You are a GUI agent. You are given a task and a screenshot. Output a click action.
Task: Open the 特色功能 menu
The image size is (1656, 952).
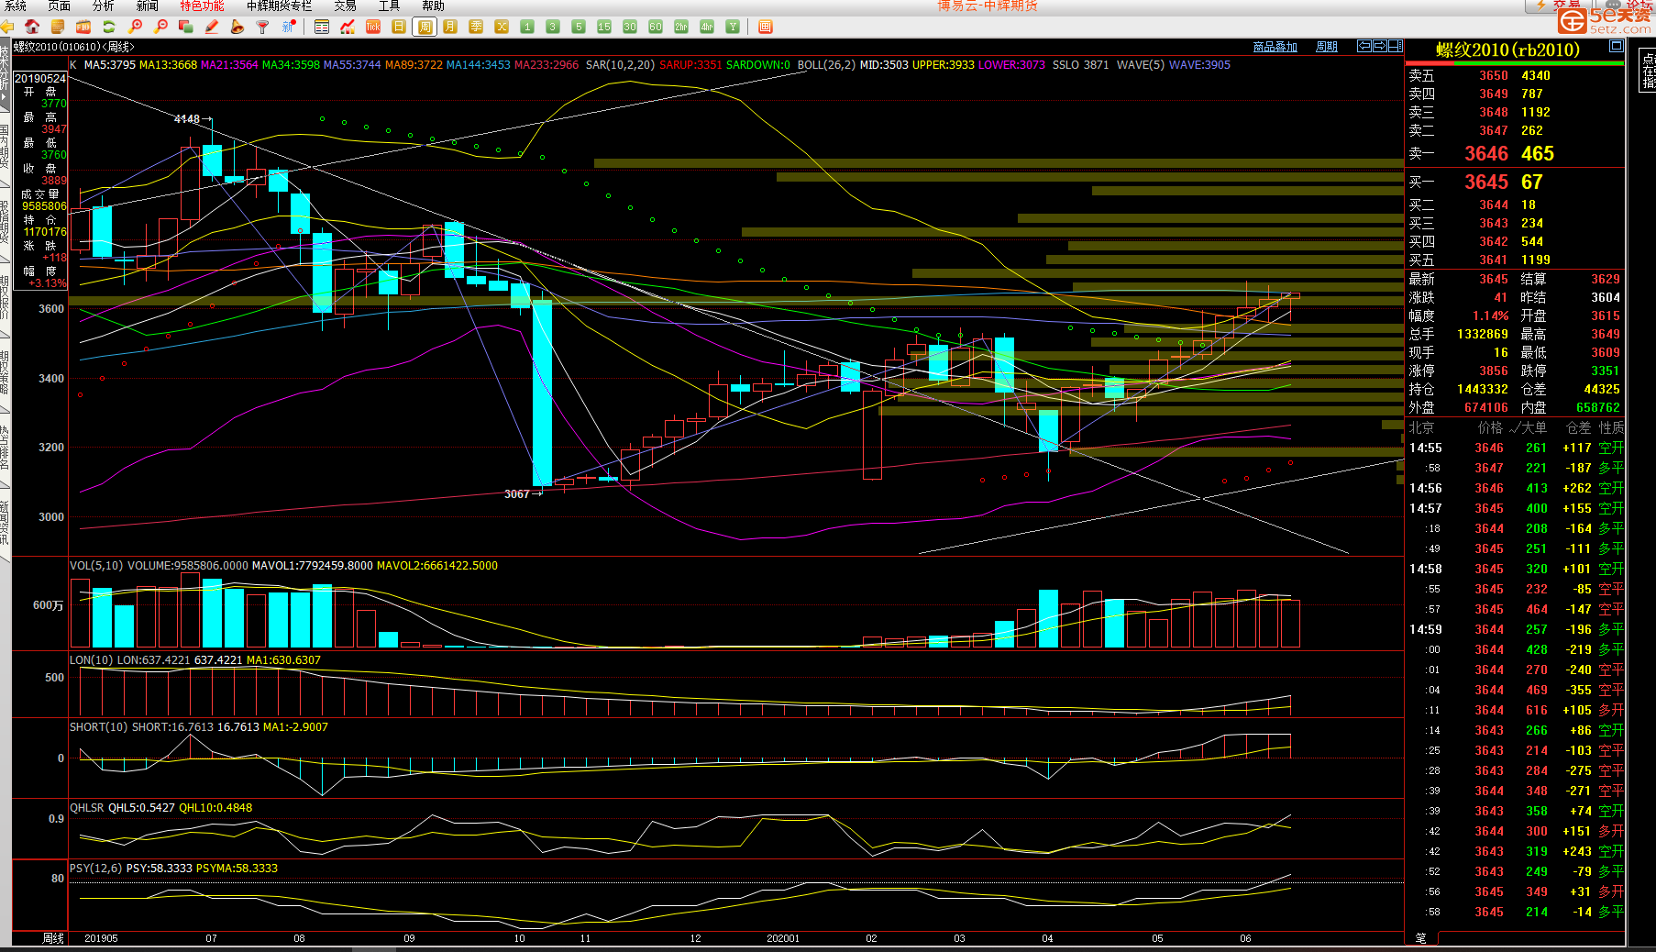[202, 6]
